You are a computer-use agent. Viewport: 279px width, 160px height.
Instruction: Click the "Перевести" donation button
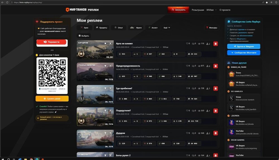tap(51, 42)
